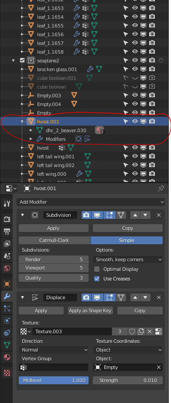Duplicate Texture.003 with new texture icon
Screen dimensions: 171x403
[x=140, y=331]
